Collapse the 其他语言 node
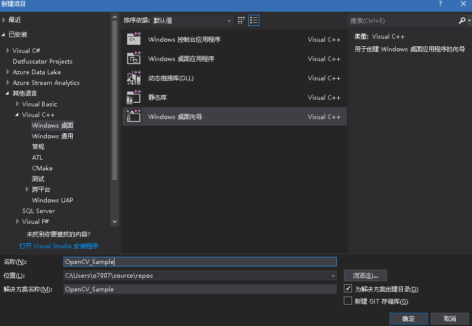The height and width of the screenshot is (326, 472). pos(7,93)
